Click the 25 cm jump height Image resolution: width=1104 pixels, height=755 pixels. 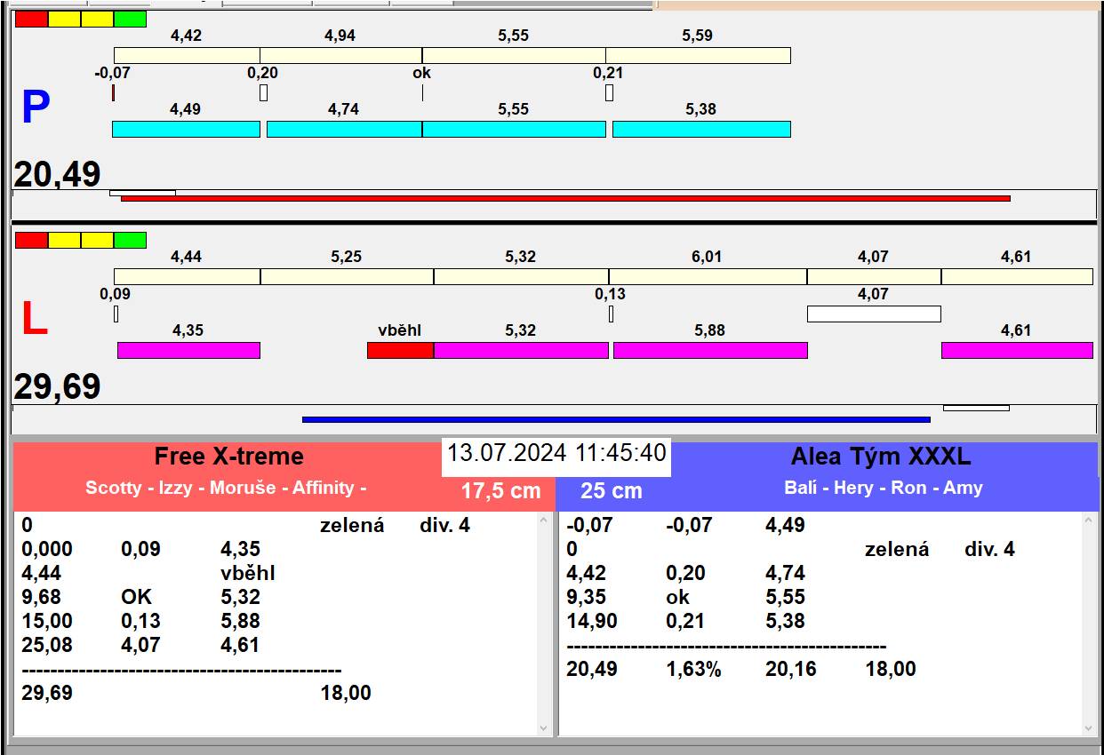click(x=612, y=490)
